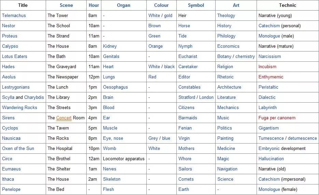The height and width of the screenshot is (195, 319).
Task: Open the Telemachus title link
Action: (14, 15)
